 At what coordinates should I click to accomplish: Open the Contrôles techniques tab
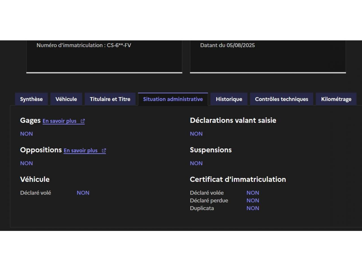(281, 99)
